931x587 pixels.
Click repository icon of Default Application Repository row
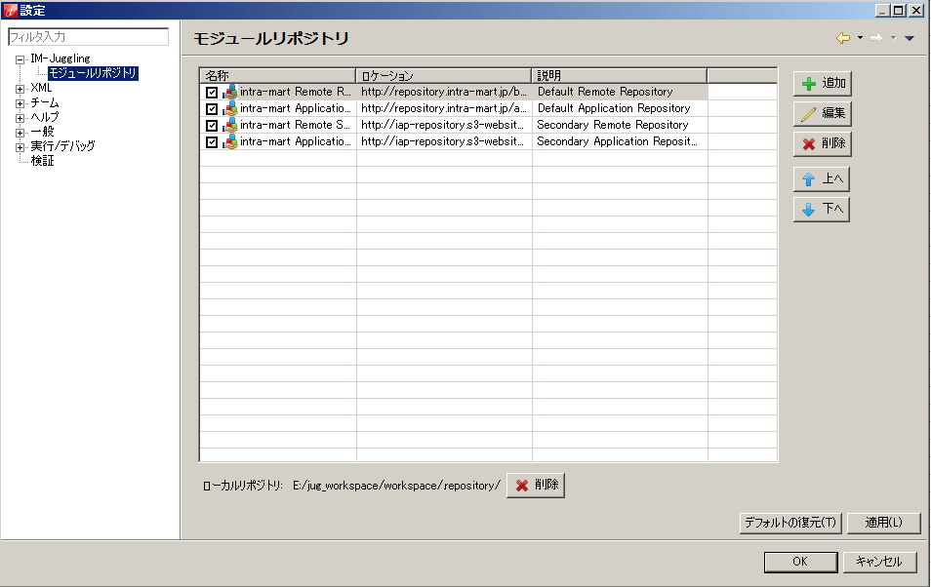click(x=229, y=108)
